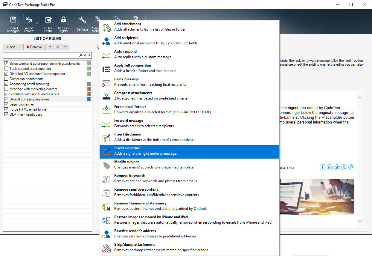Move selected rule down
The width and height of the screenshot is (372, 256).
58,47
